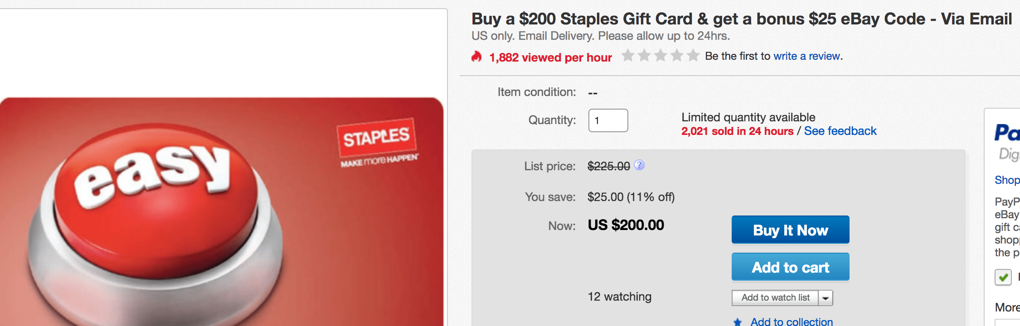Viewport: 1020px width, 326px height.
Task: Click the list price help question-mark icon
Action: click(639, 165)
